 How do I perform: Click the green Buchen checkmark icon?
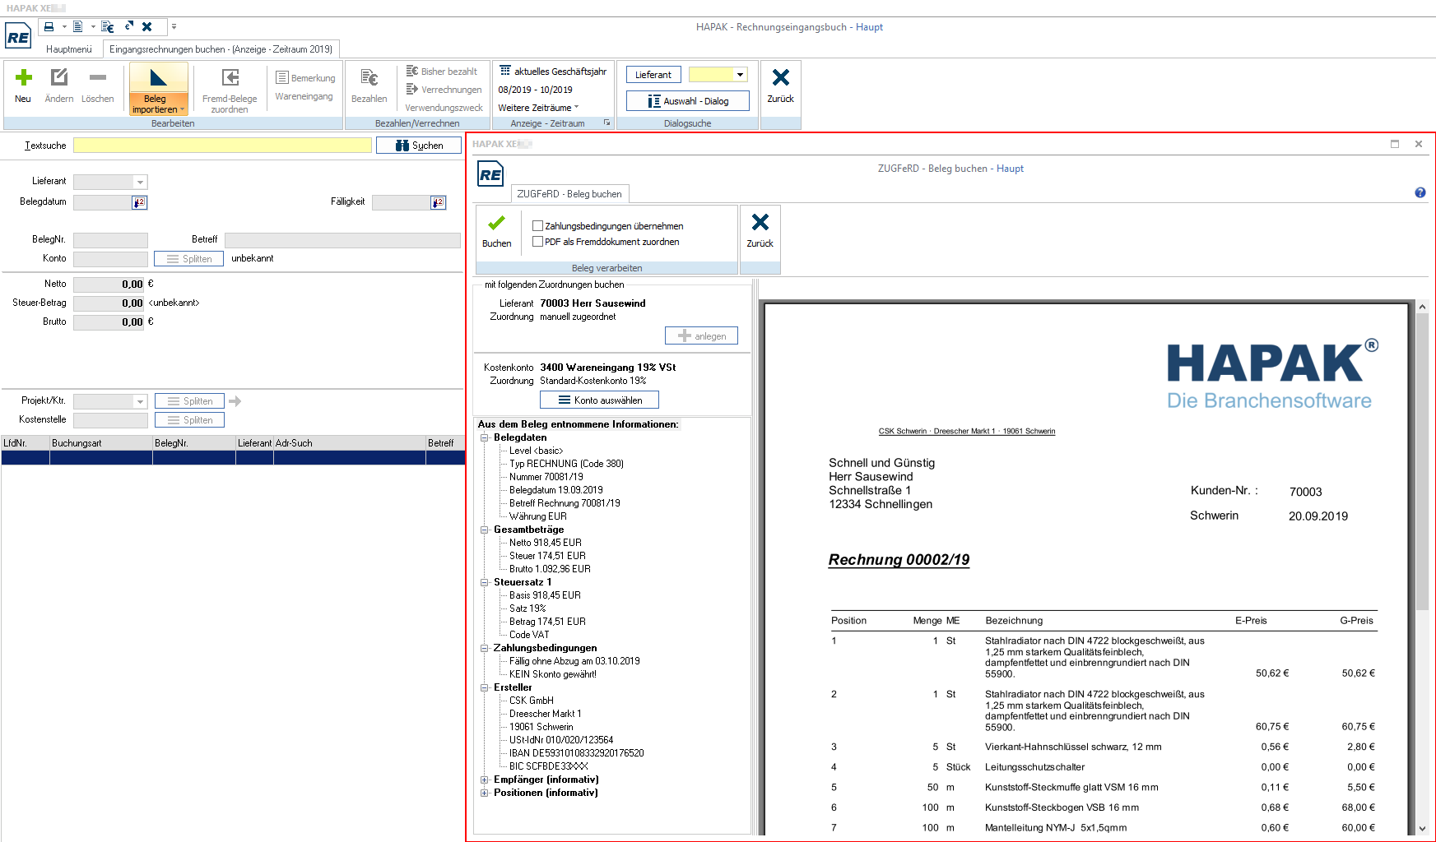(496, 223)
